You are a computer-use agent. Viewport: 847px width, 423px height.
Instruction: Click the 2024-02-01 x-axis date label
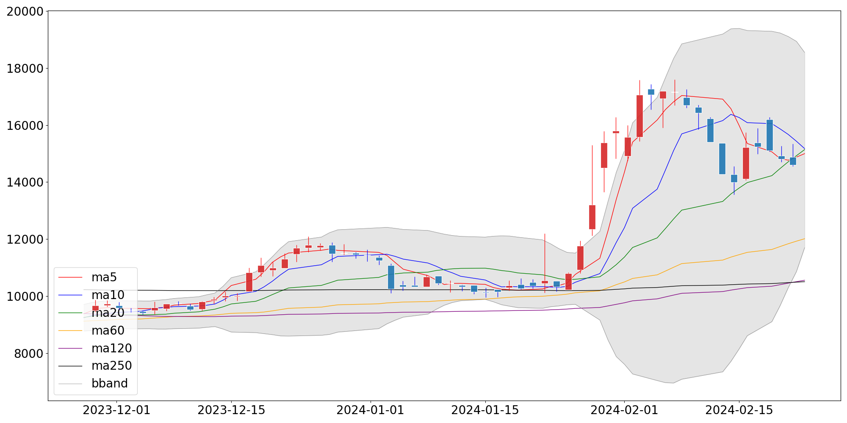[x=624, y=410]
